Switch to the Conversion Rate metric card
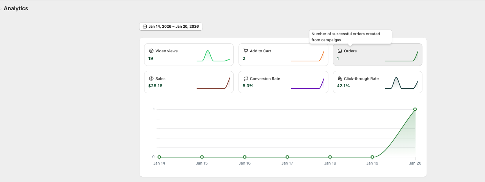The height and width of the screenshot is (182, 485). click(x=283, y=82)
